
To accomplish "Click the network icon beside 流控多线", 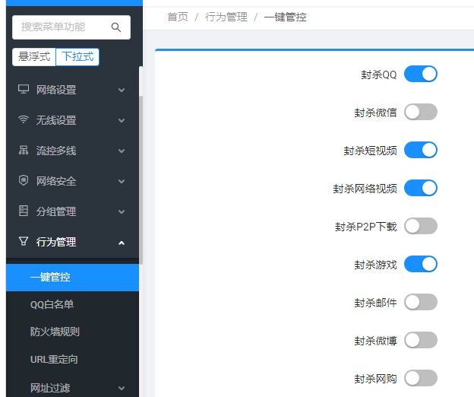I will click(x=23, y=151).
